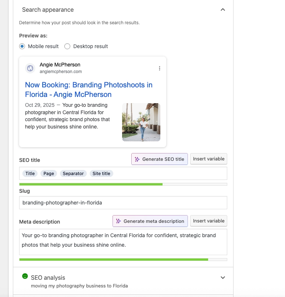
Task: Click the three-dot menu in the search preview
Action: (x=159, y=68)
